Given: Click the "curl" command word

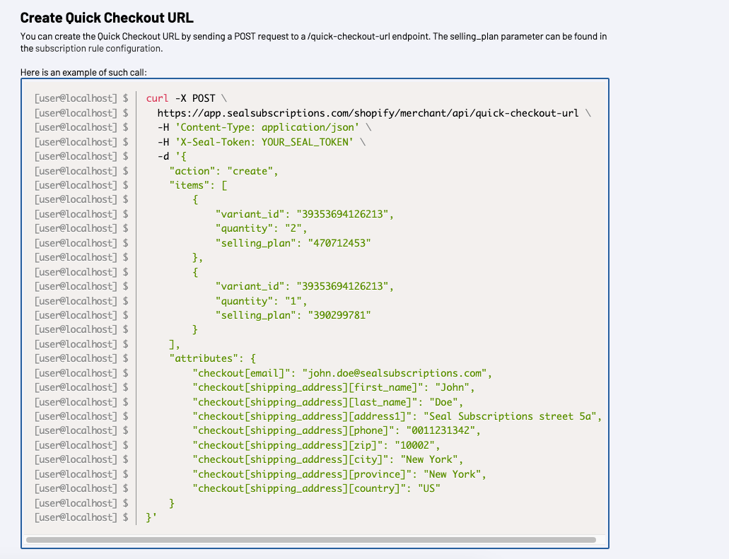Looking at the screenshot, I should pyautogui.click(x=157, y=98).
